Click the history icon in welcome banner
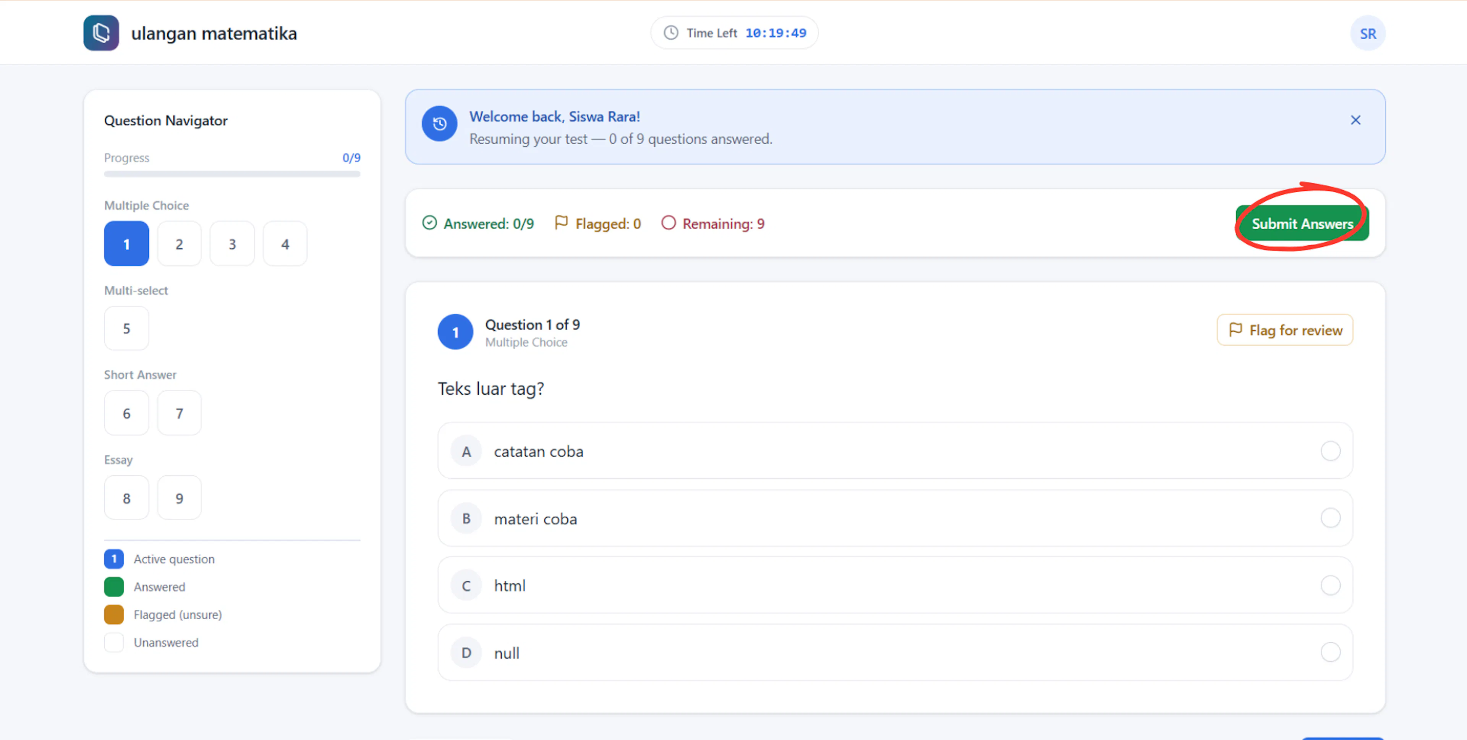Viewport: 1467px width, 740px height. click(x=439, y=124)
